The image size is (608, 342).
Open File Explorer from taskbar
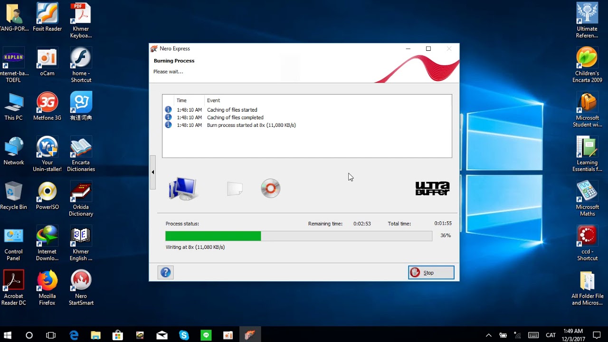point(95,335)
